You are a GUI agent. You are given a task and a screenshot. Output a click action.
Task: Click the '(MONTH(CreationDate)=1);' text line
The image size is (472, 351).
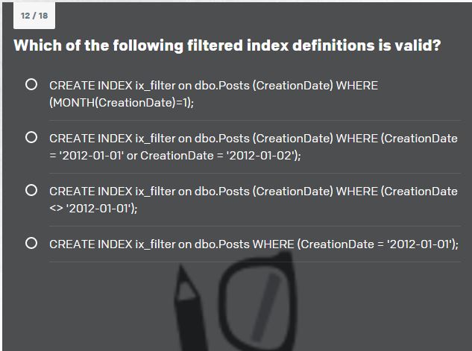(122, 103)
